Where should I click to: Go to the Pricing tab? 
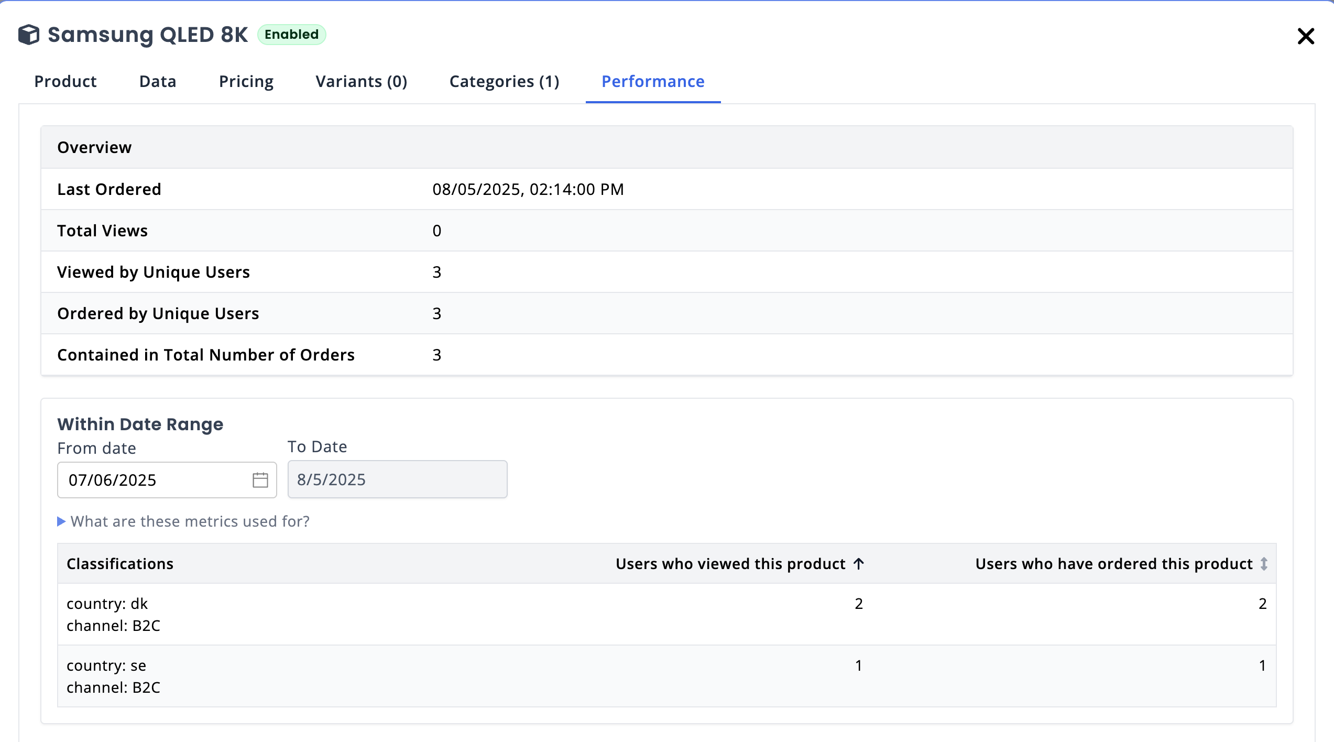246,82
